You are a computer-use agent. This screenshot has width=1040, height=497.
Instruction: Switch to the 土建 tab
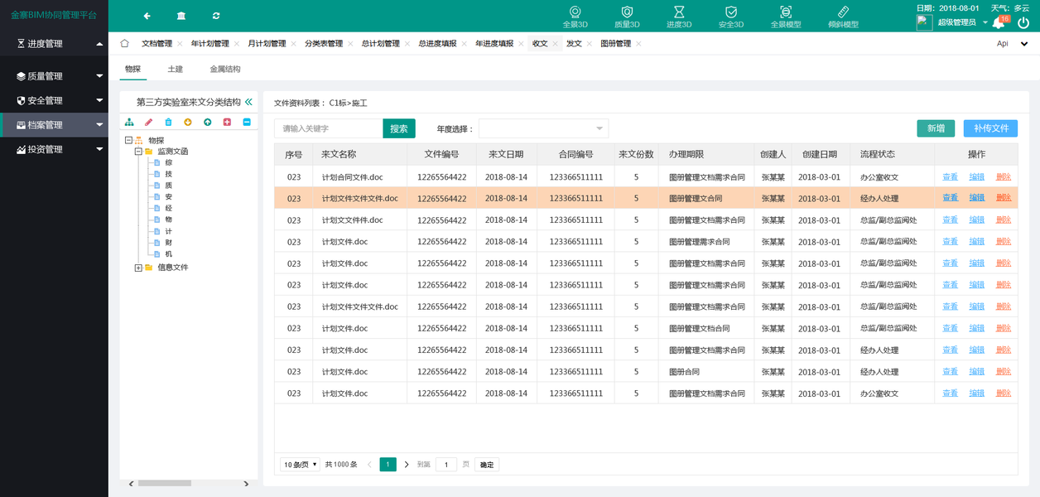(176, 69)
